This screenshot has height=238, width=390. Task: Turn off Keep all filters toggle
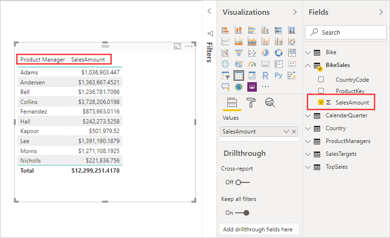[x=242, y=213]
